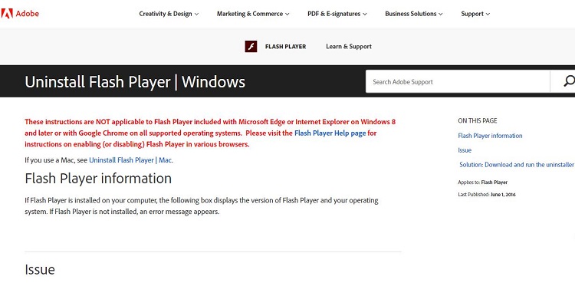Click the Applies to: Flash Player text

coord(482,182)
